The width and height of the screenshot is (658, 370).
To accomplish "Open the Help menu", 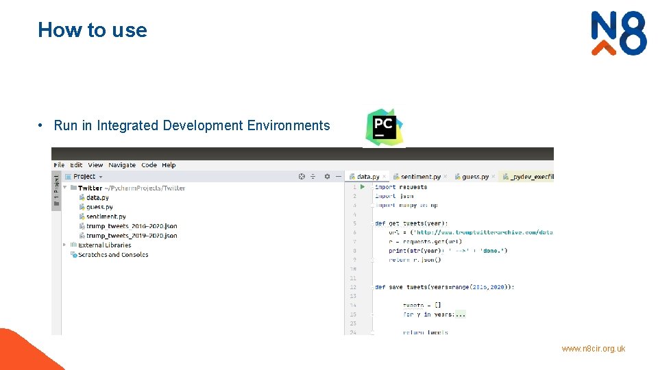I will pos(169,165).
